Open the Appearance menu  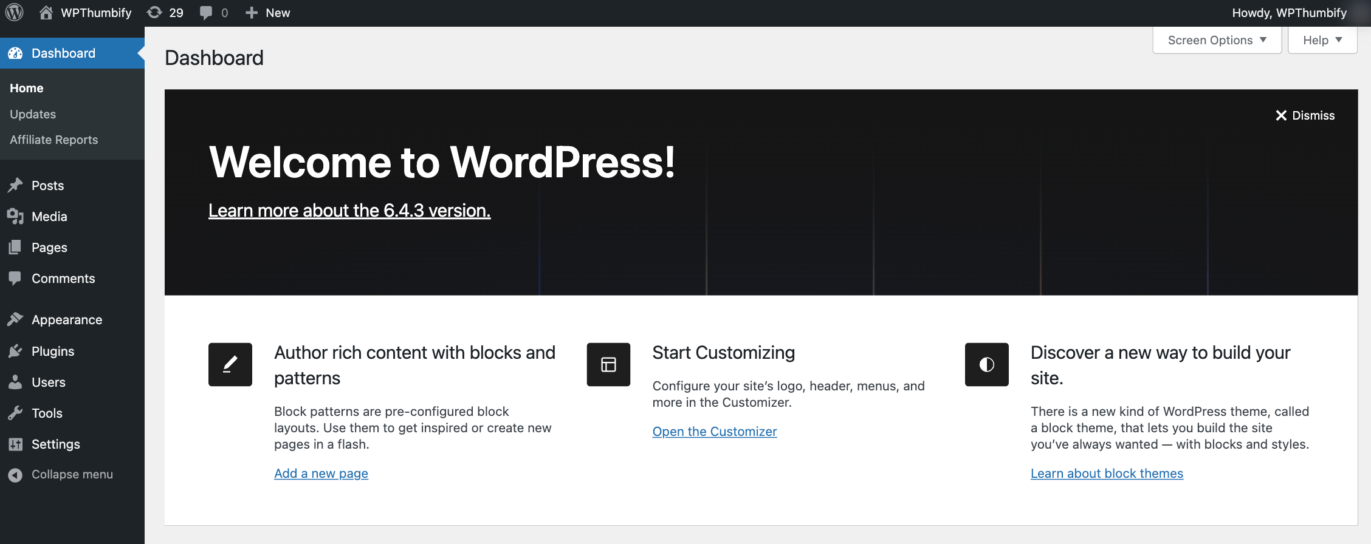pyautogui.click(x=72, y=319)
